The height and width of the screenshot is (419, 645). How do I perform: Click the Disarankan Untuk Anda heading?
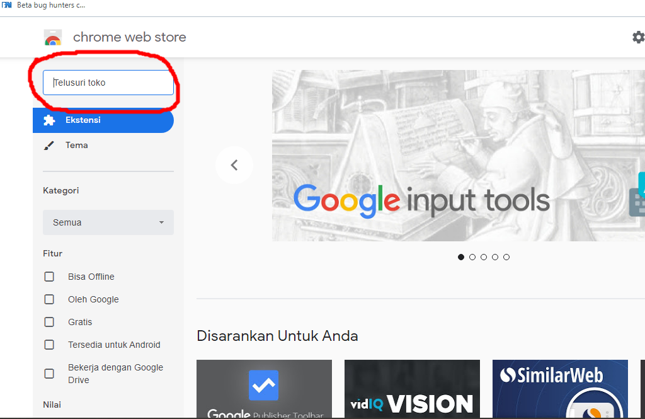click(277, 336)
